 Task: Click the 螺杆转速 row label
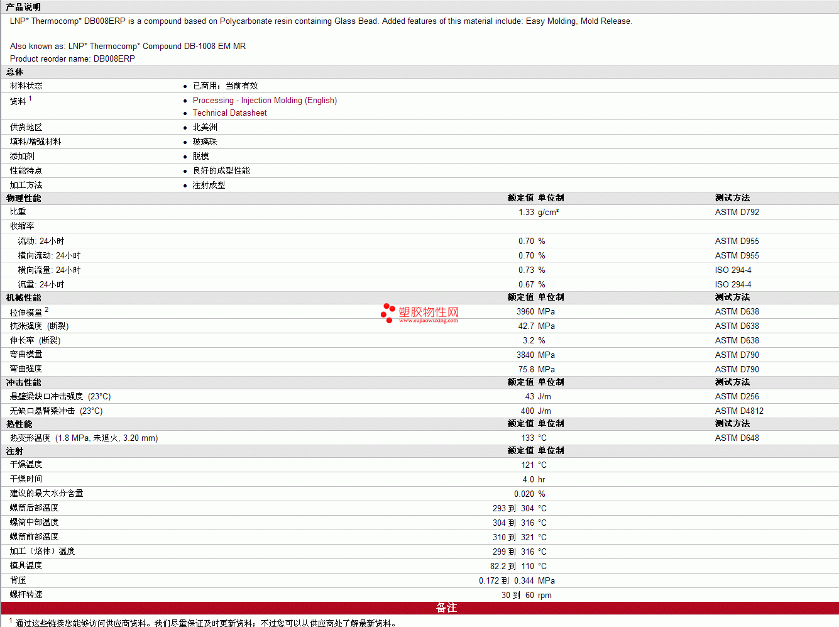pos(26,595)
